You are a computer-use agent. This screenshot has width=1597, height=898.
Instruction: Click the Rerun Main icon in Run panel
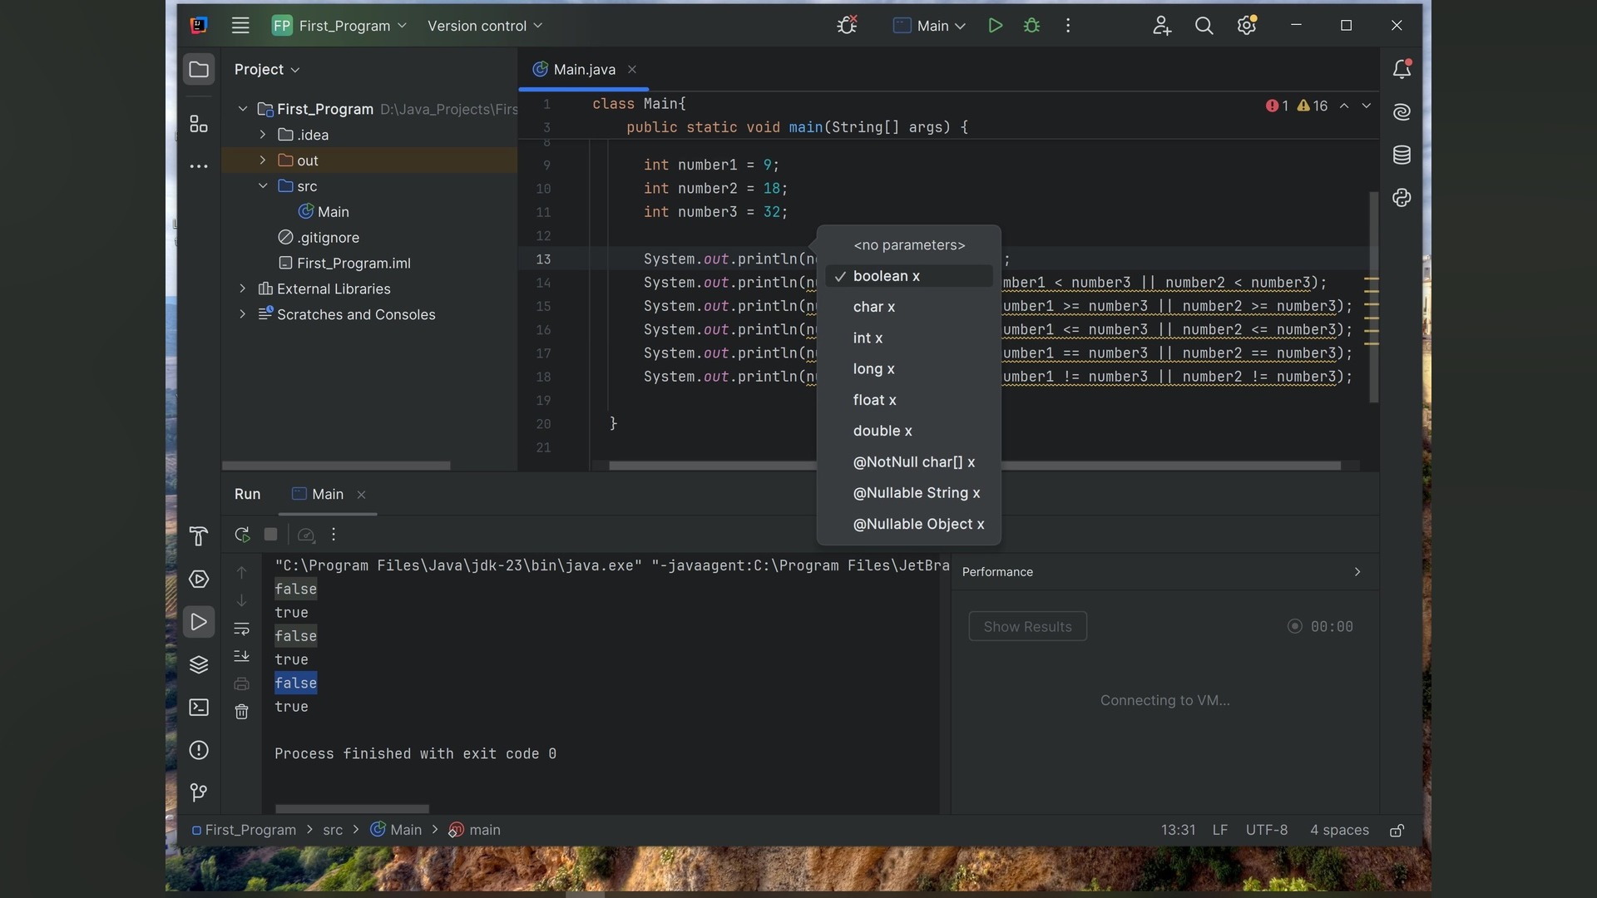click(x=242, y=535)
